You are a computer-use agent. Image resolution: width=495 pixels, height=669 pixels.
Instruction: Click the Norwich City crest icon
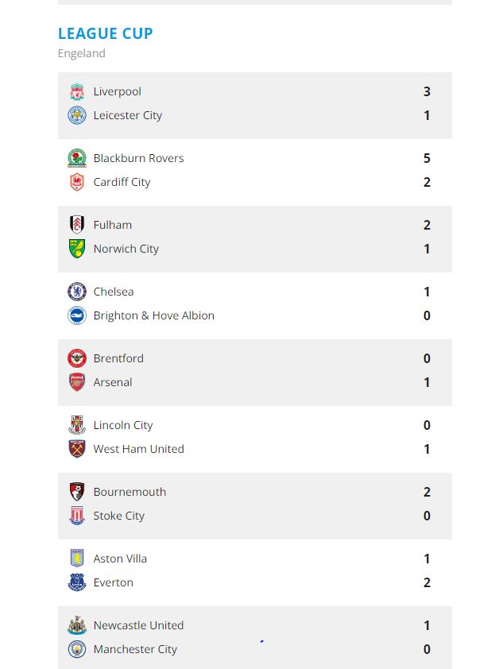point(76,249)
